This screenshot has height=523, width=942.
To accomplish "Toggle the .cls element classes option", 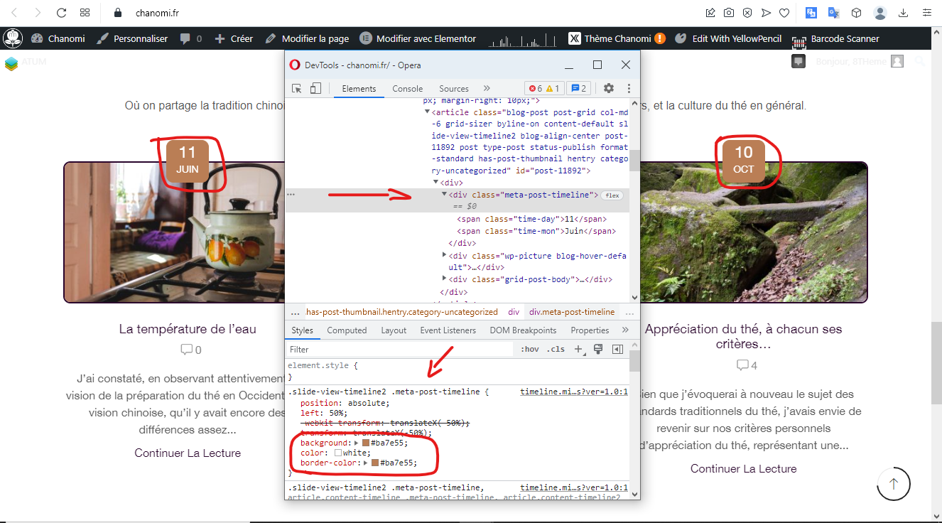I will tap(556, 349).
